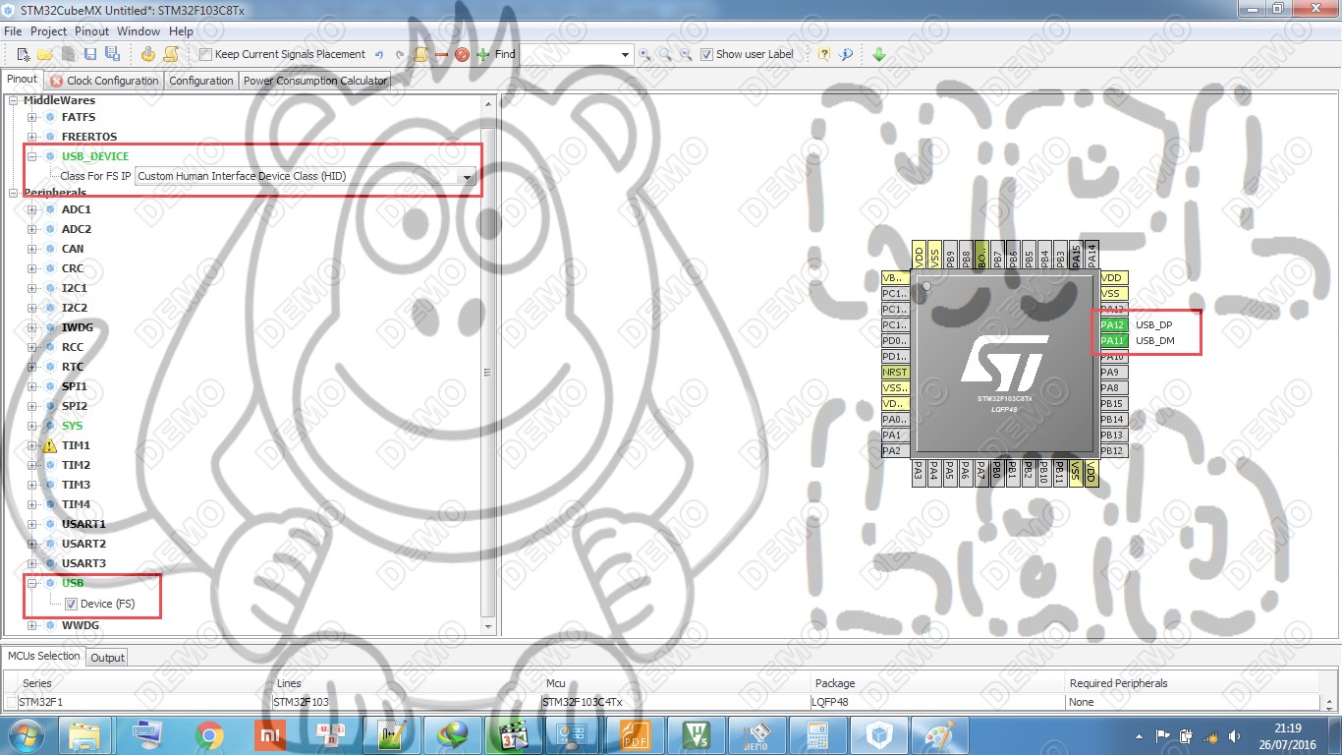Open the Class For FS IP dropdown
Screen dimensions: 1342x755
(x=468, y=177)
